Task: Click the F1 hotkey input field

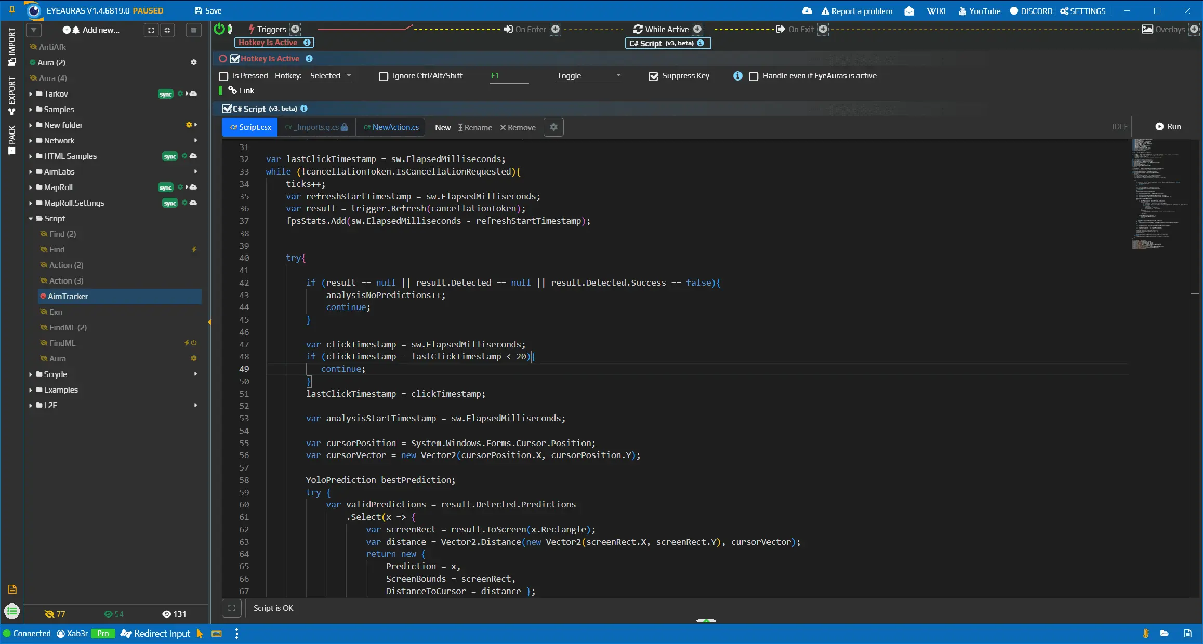Action: pos(509,76)
